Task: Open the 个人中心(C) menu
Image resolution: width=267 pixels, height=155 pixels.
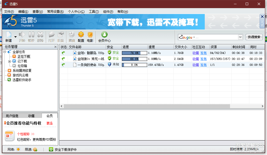Action: click(x=76, y=11)
